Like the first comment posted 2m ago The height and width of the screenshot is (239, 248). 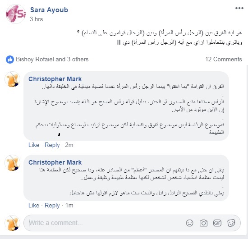click(34, 145)
